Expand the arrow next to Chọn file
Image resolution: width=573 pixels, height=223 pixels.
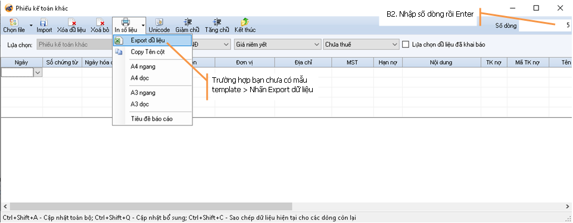point(31,26)
